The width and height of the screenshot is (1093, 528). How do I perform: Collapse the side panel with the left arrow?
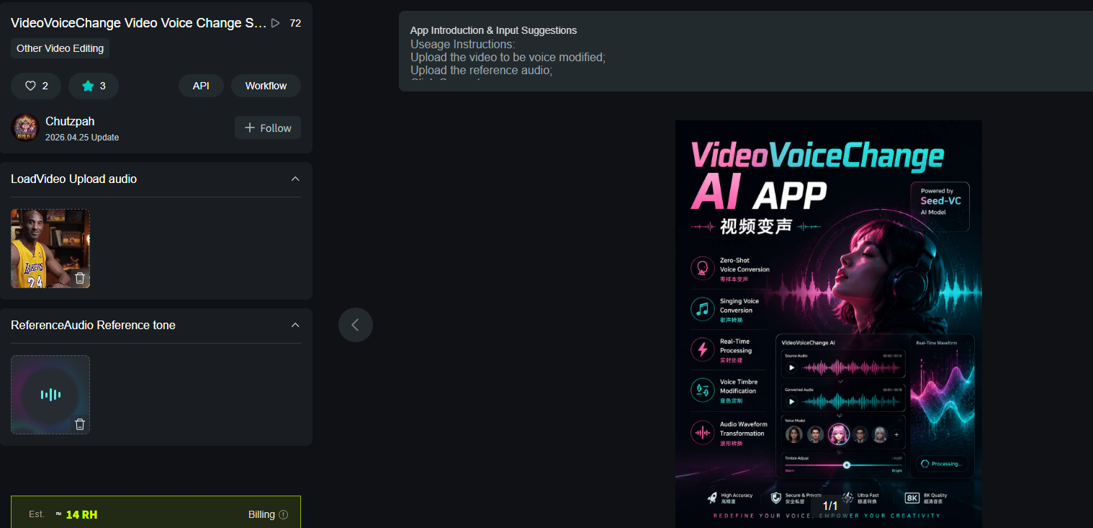[x=356, y=325]
